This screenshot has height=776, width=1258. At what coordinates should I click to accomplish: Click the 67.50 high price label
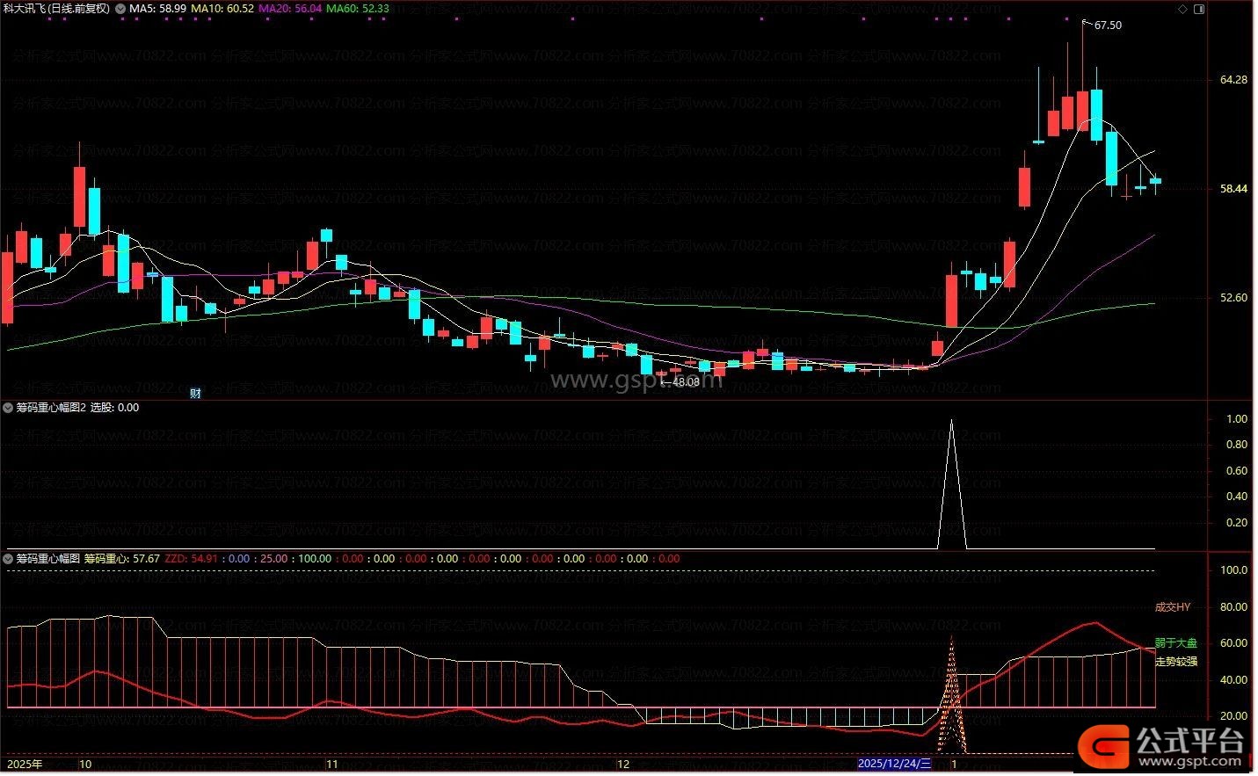pos(1108,25)
